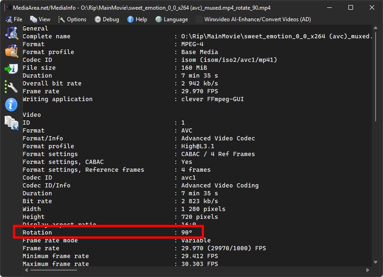Image resolution: width=383 pixels, height=277 pixels.
Task: Click the MediaInfo app icon in title bar
Action: (7, 7)
